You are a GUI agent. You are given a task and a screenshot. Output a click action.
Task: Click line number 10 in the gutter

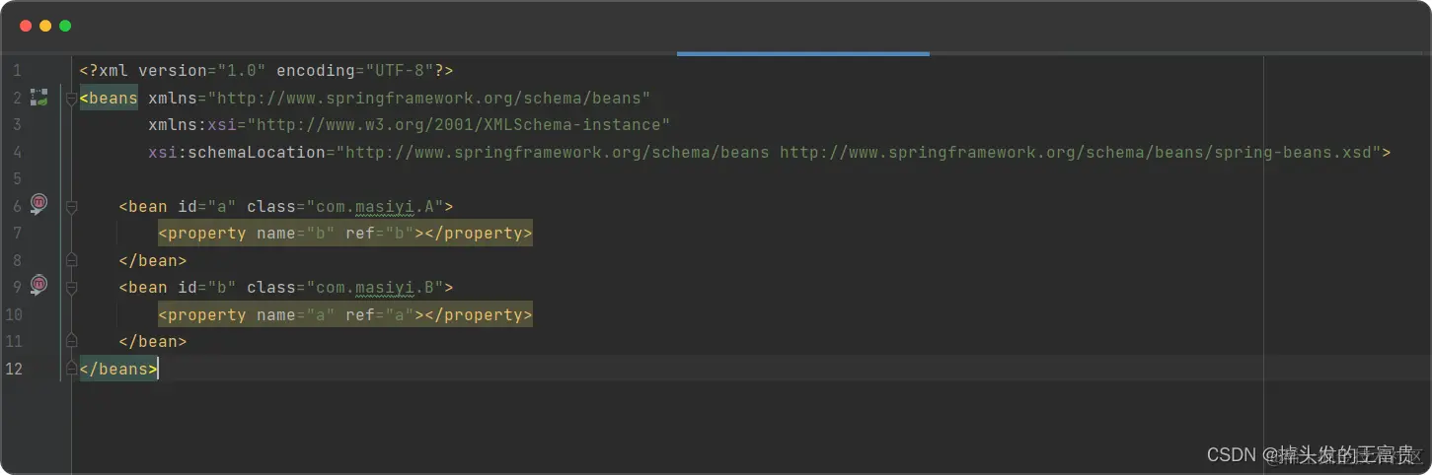pyautogui.click(x=14, y=314)
